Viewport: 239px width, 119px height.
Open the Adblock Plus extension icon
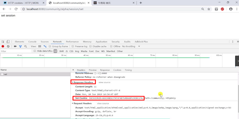[222, 9]
